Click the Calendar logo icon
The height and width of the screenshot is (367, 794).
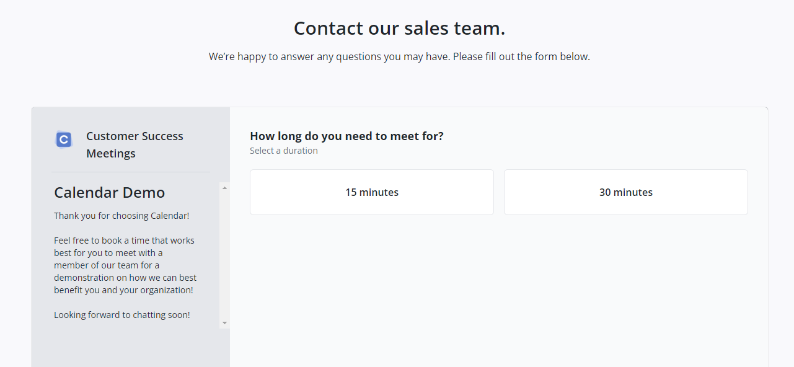point(64,139)
